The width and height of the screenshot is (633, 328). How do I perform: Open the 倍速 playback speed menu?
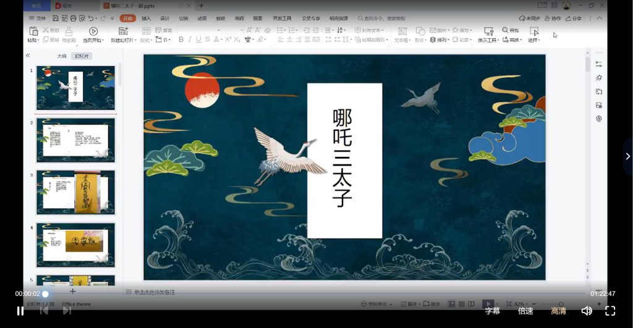pyautogui.click(x=525, y=311)
